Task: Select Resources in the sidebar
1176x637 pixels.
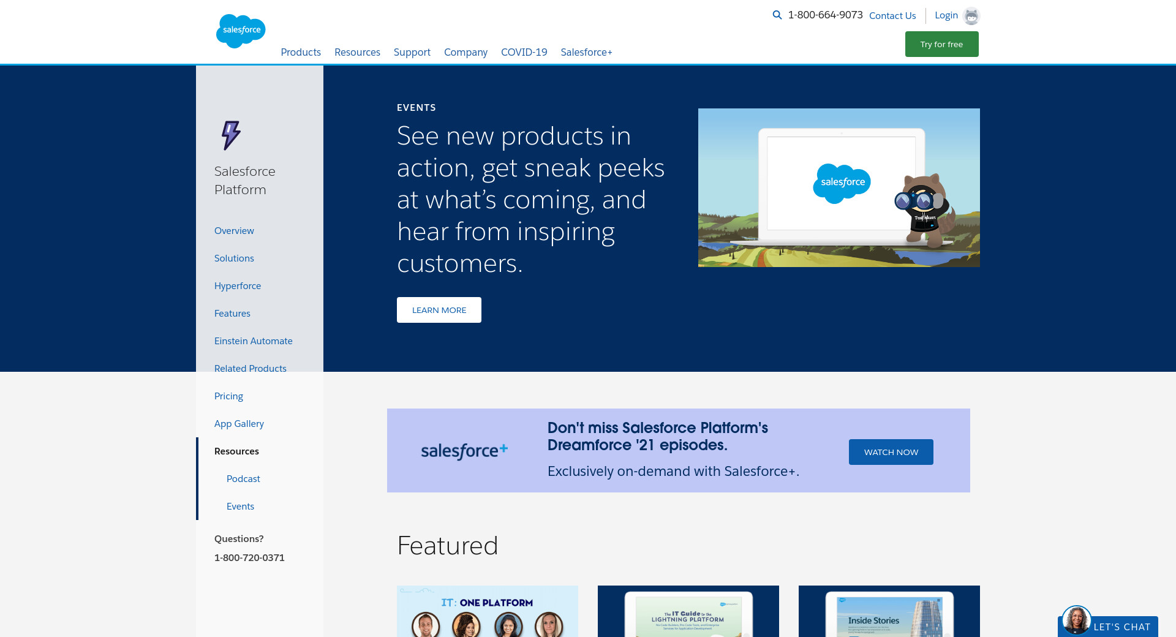Action: pyautogui.click(x=236, y=451)
